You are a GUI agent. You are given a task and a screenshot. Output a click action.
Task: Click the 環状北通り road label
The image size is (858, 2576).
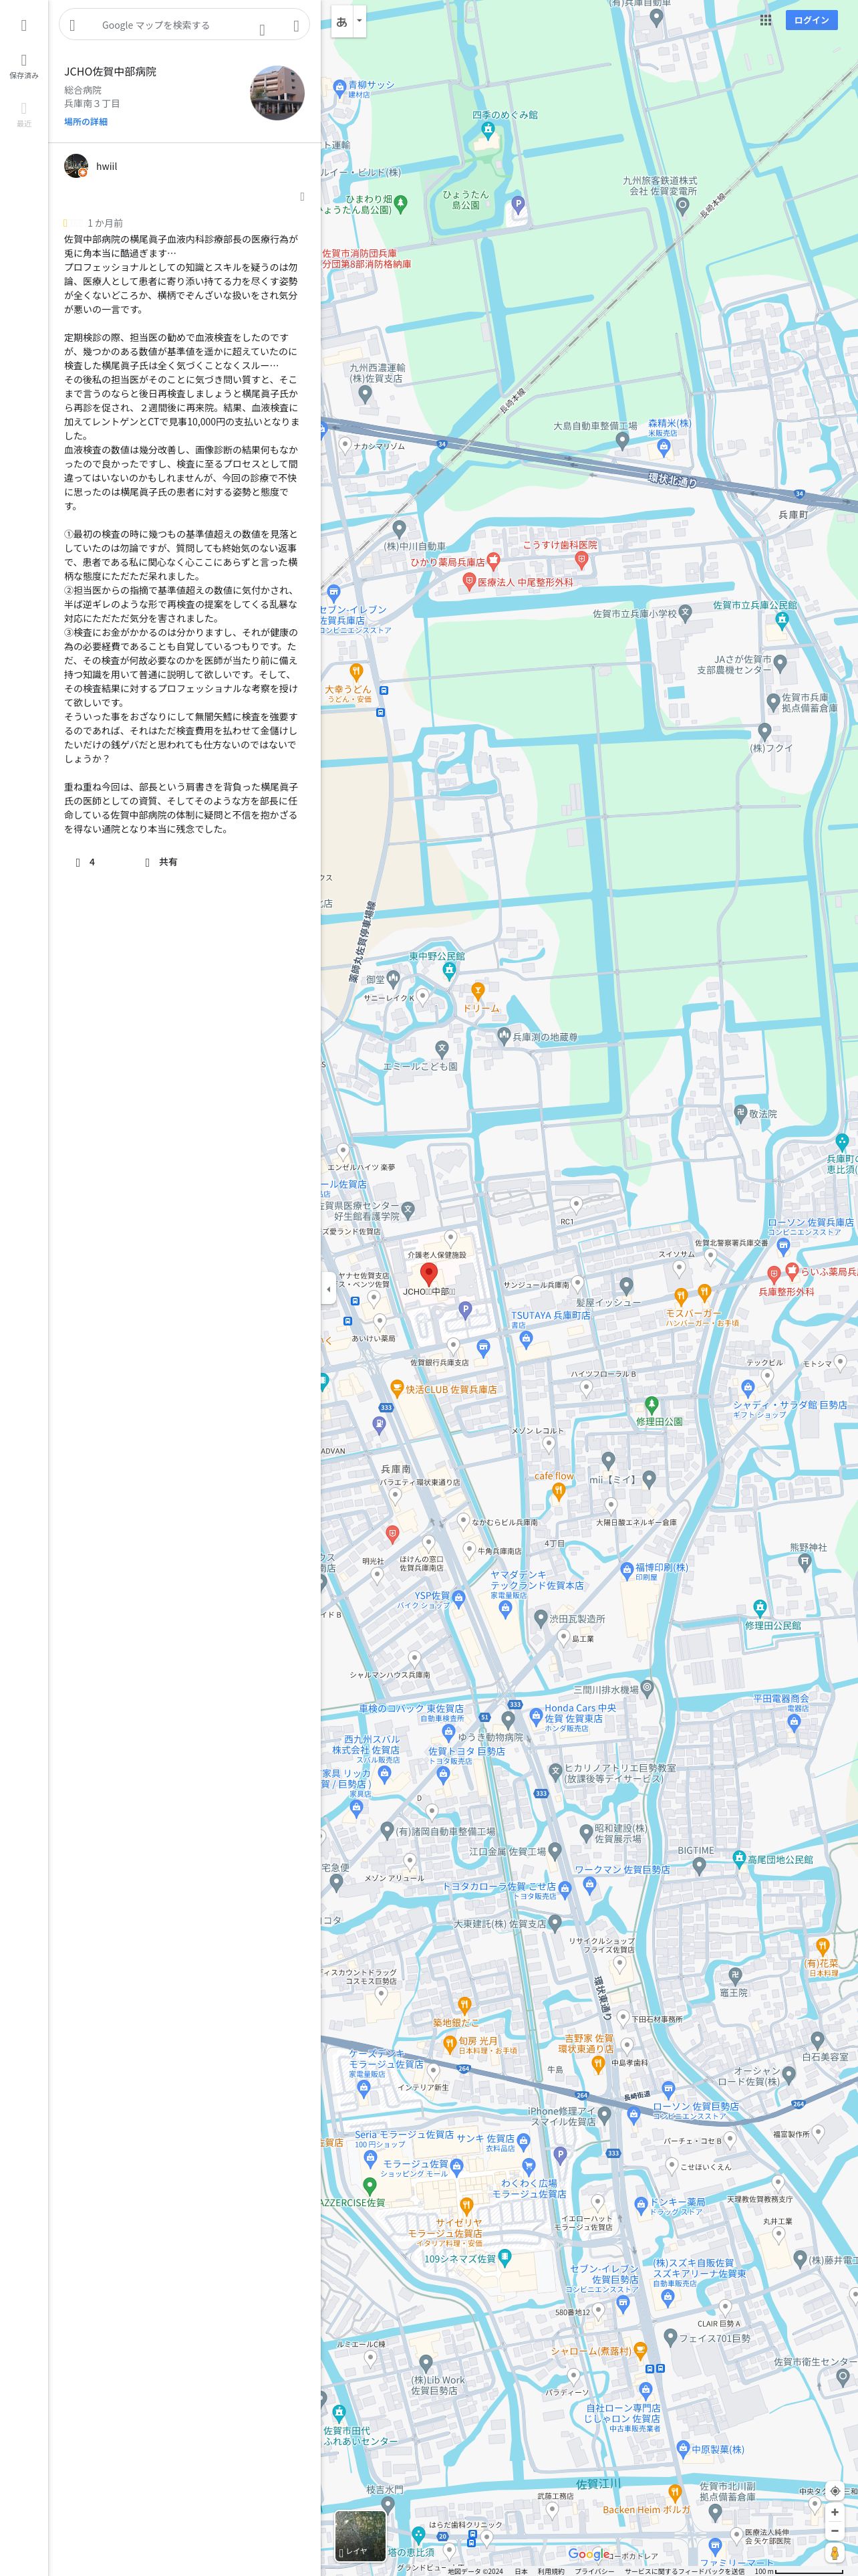pyautogui.click(x=671, y=480)
